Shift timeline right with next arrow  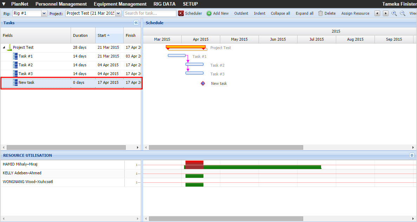point(385,13)
